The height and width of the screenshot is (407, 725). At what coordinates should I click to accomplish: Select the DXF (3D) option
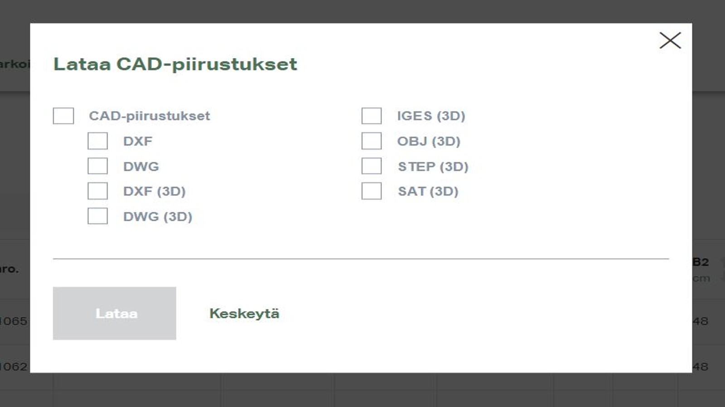98,191
